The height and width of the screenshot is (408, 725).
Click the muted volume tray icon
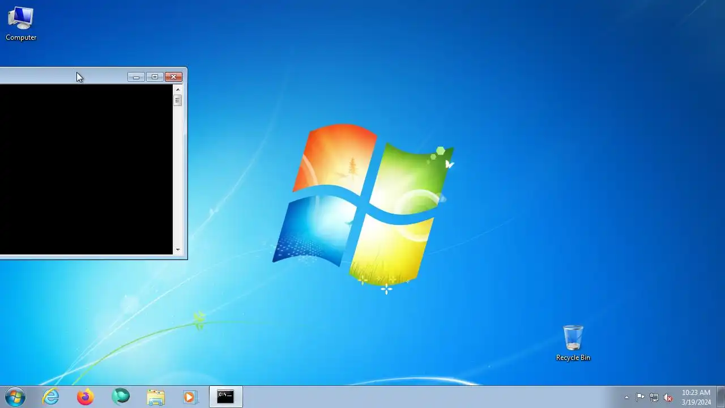(668, 397)
